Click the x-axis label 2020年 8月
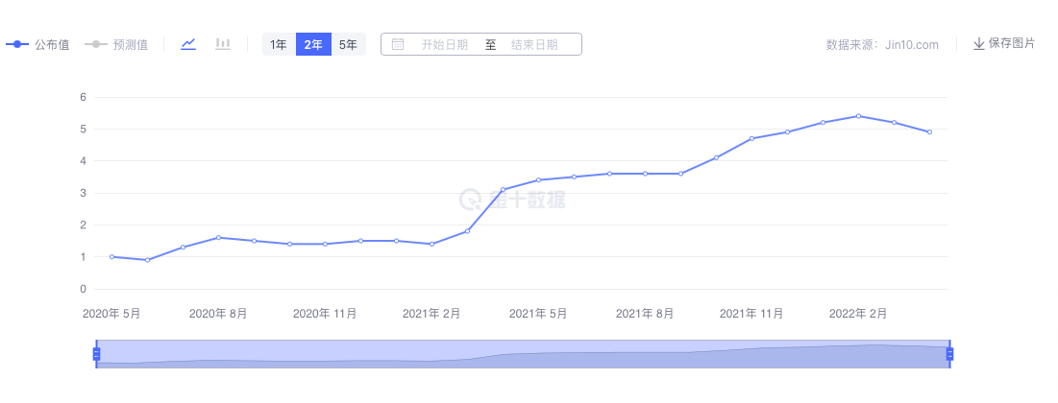 (219, 314)
